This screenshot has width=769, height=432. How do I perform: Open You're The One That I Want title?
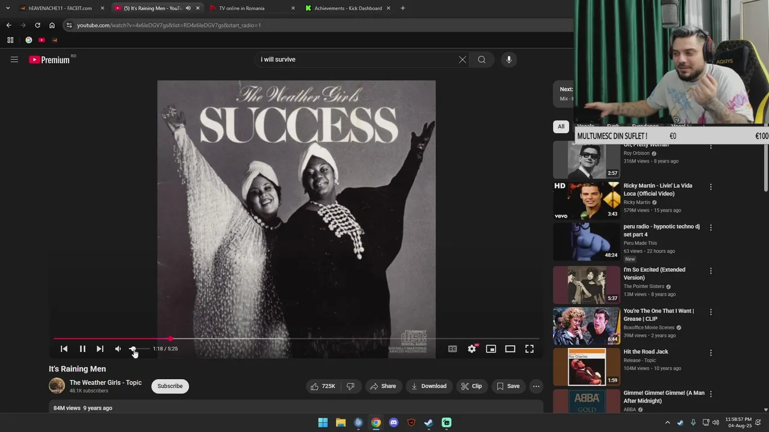658,315
